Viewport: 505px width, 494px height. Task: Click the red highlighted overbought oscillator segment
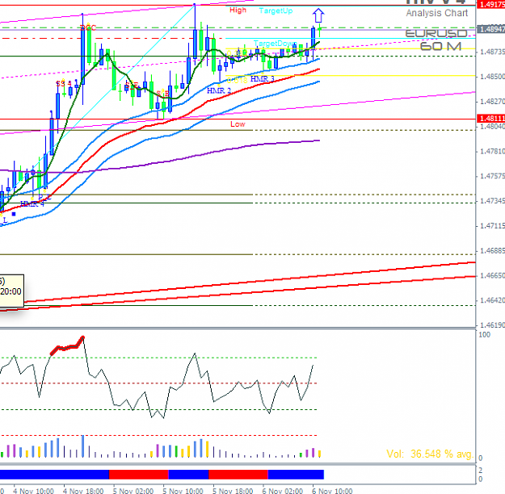67,346
